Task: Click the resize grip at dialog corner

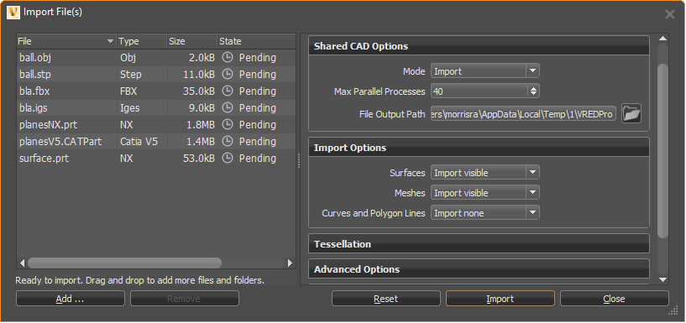Action: click(x=674, y=310)
